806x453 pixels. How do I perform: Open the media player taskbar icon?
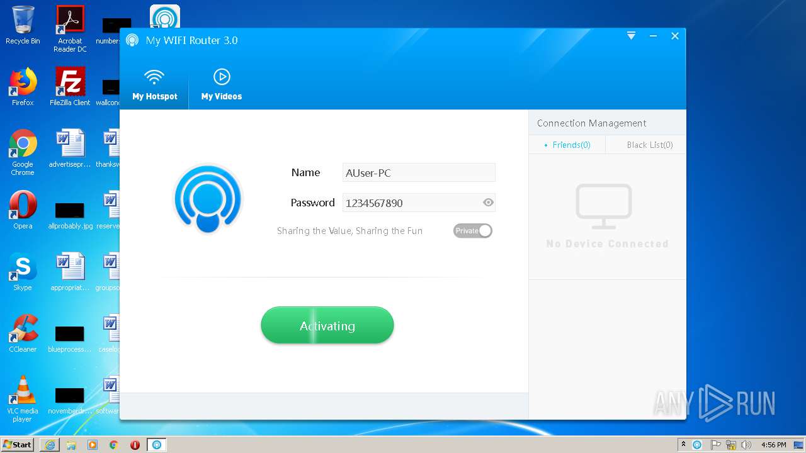(93, 445)
